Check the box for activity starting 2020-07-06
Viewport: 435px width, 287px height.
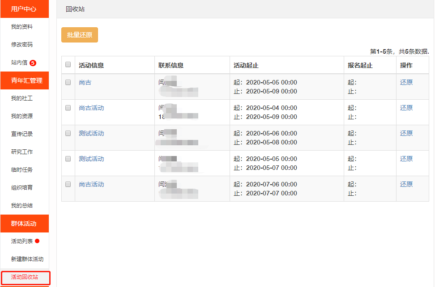click(x=68, y=184)
